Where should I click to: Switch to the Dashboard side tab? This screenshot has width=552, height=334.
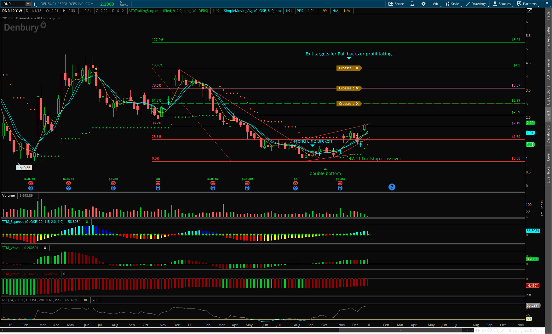(x=549, y=134)
